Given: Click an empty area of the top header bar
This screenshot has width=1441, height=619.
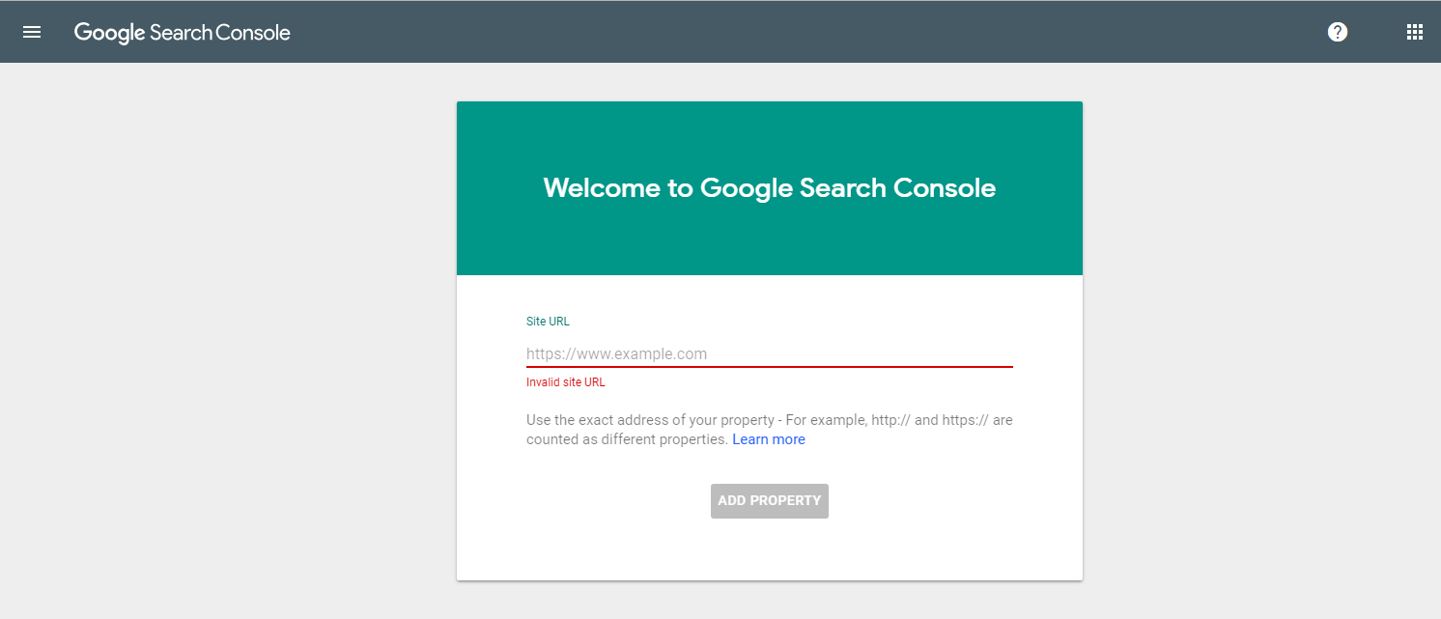Looking at the screenshot, I should point(773,32).
